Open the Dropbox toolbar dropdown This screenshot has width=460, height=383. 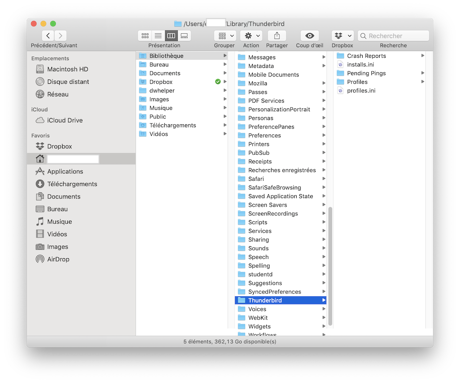(342, 36)
